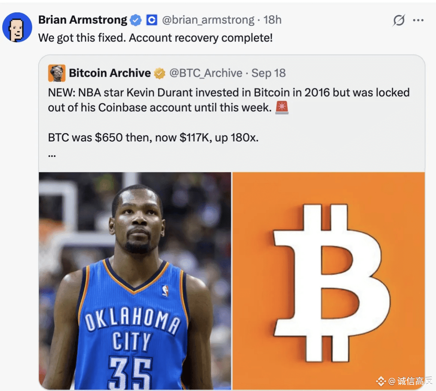Open the three-dot more options menu

[x=418, y=20]
